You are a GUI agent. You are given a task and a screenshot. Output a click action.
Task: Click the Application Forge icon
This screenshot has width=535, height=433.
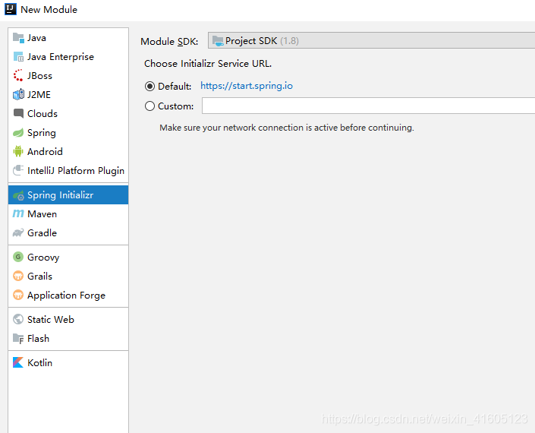[x=18, y=295]
